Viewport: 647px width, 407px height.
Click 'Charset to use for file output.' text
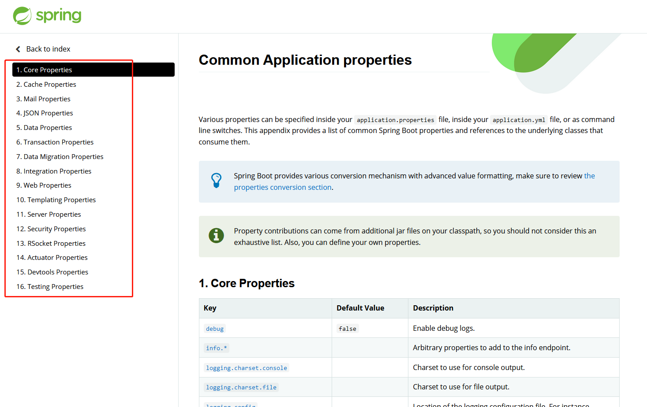(461, 387)
